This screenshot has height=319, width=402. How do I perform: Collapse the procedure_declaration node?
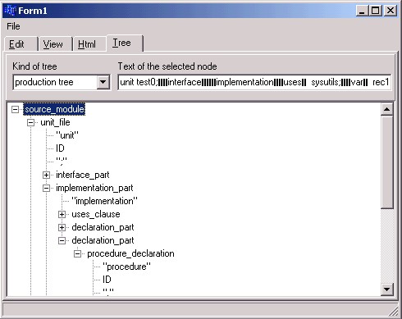pyautogui.click(x=77, y=253)
